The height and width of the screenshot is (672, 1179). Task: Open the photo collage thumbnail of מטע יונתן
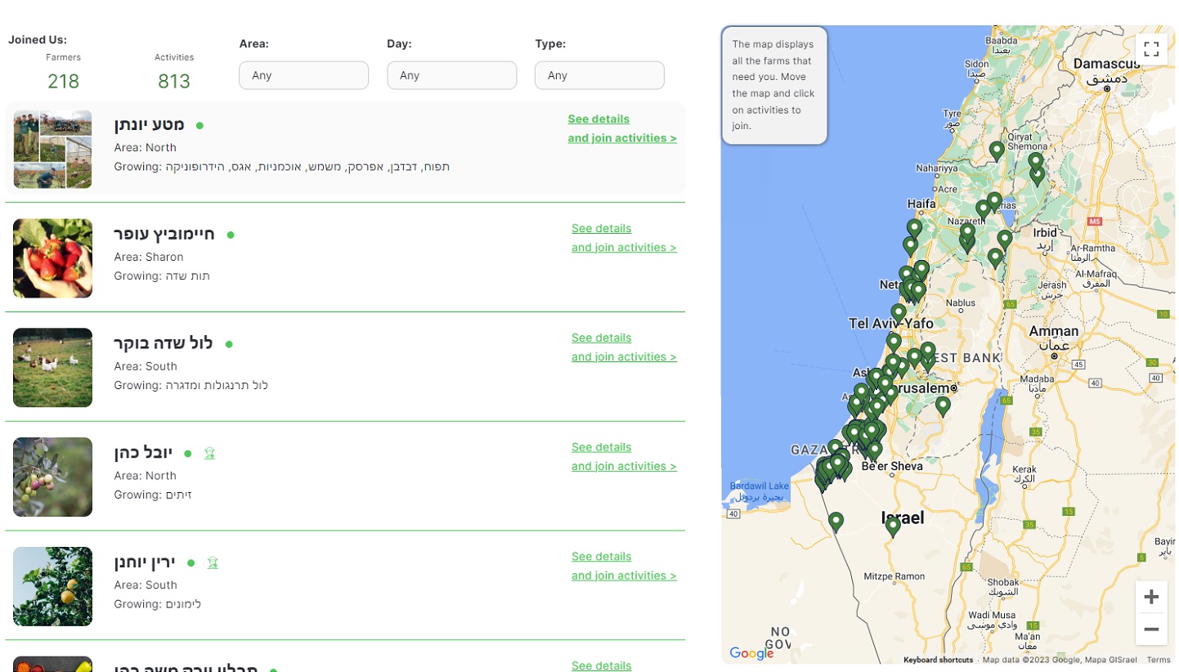point(52,149)
